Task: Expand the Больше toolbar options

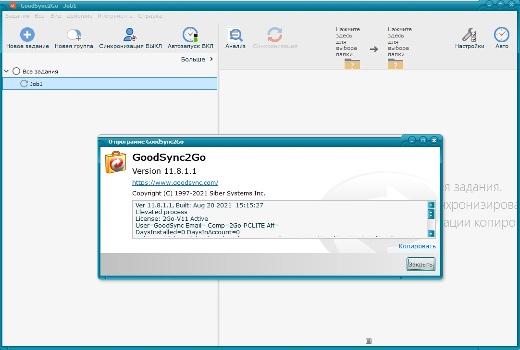Action: coord(197,60)
